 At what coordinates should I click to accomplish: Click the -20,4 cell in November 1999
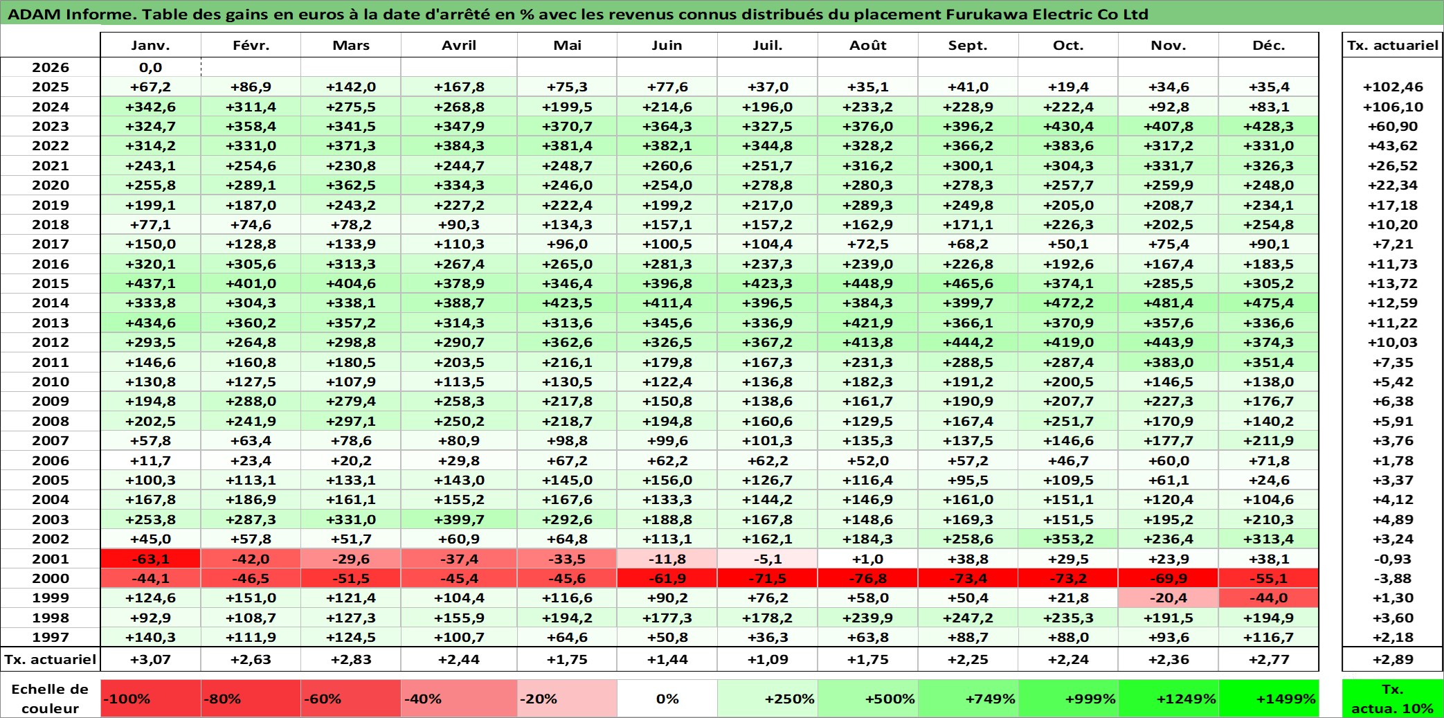click(x=1168, y=598)
